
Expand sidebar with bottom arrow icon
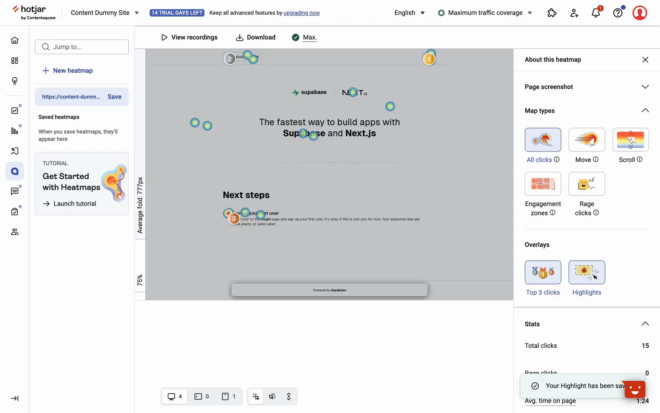pyautogui.click(x=14, y=398)
